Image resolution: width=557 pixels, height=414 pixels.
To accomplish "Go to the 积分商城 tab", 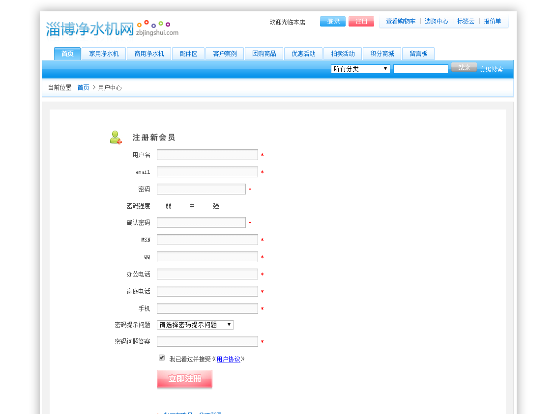I will click(x=382, y=54).
